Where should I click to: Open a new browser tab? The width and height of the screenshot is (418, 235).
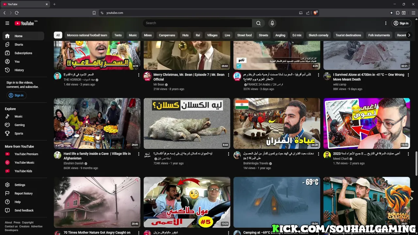click(x=54, y=4)
